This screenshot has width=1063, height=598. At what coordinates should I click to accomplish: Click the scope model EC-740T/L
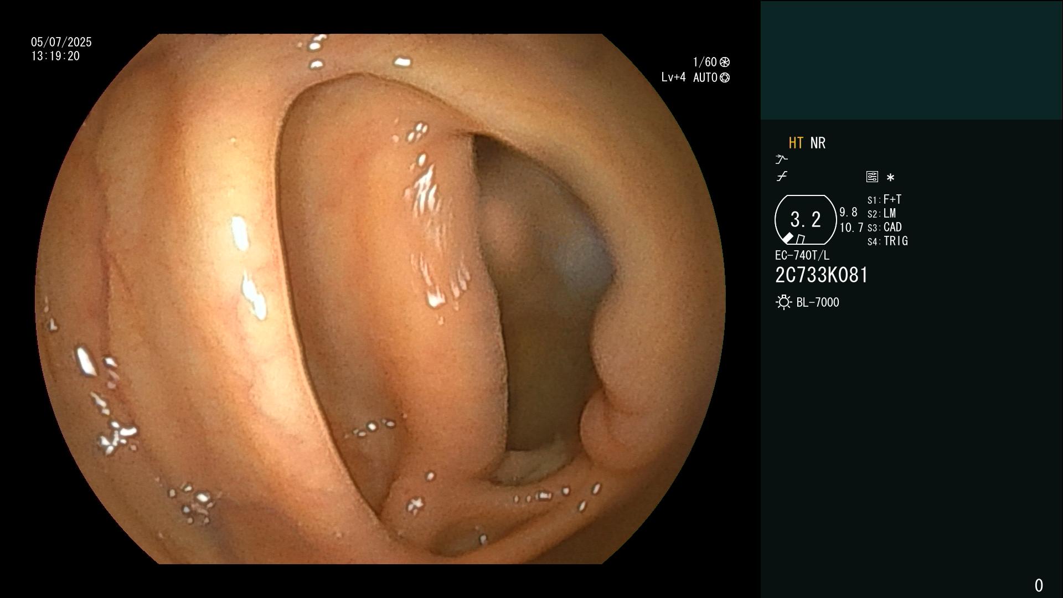pos(802,255)
